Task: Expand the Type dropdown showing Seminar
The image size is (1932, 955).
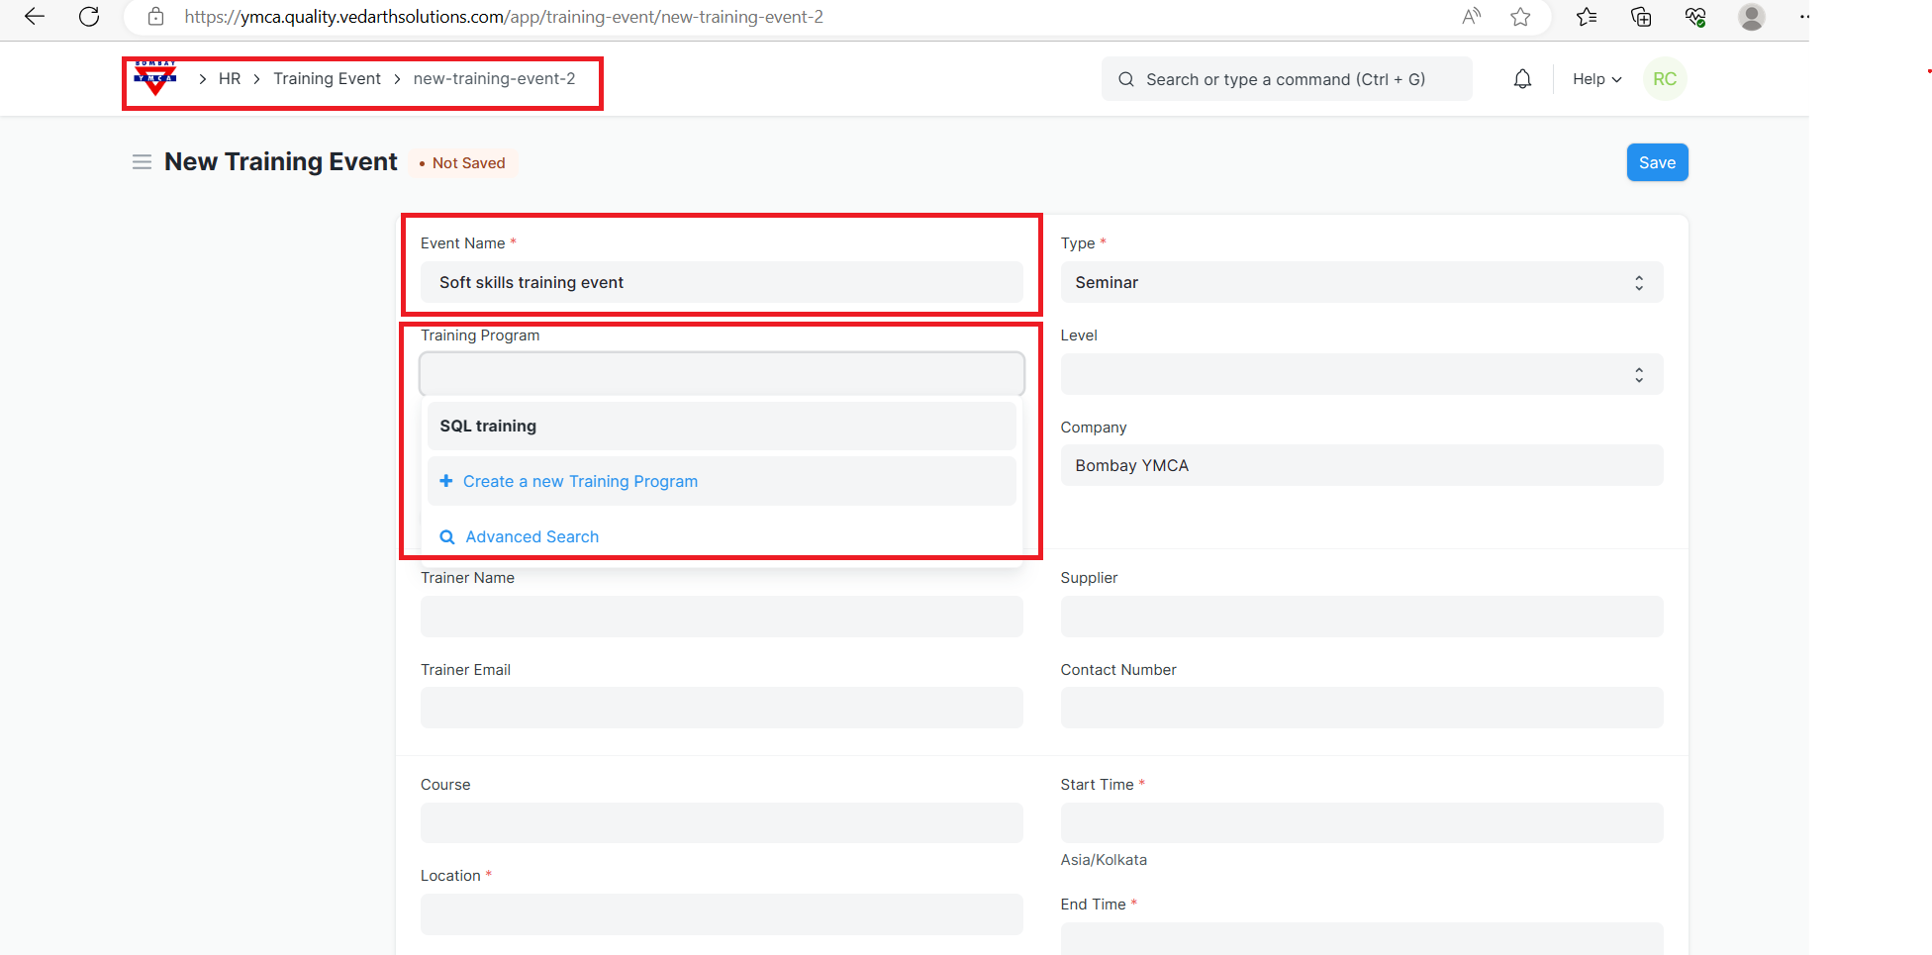Action: coord(1361,283)
